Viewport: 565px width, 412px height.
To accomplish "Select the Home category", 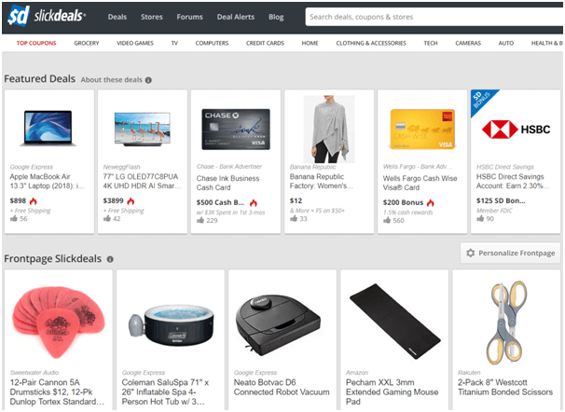I will point(310,43).
